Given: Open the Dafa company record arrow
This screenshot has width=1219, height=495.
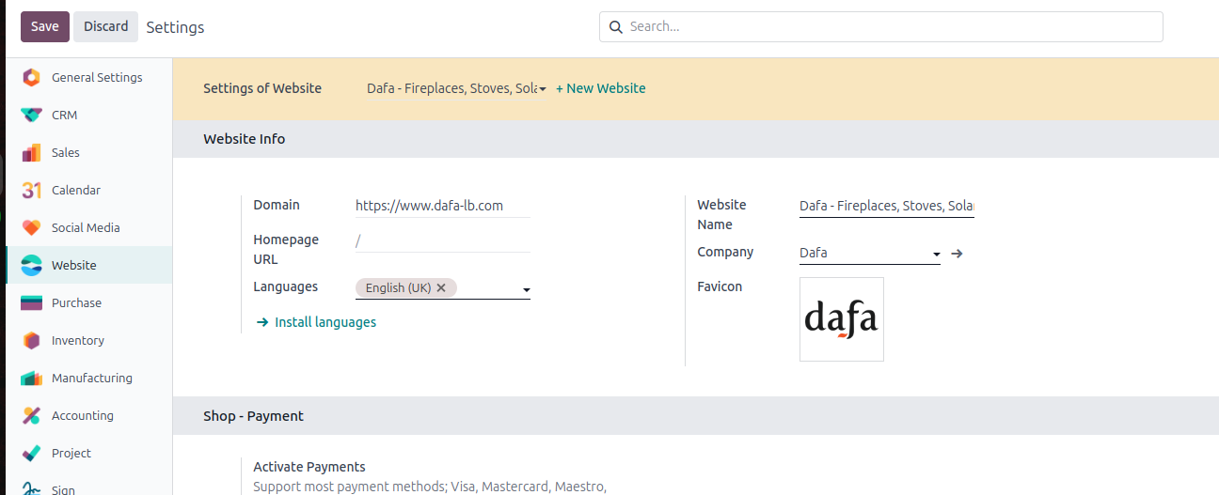Looking at the screenshot, I should 957,253.
